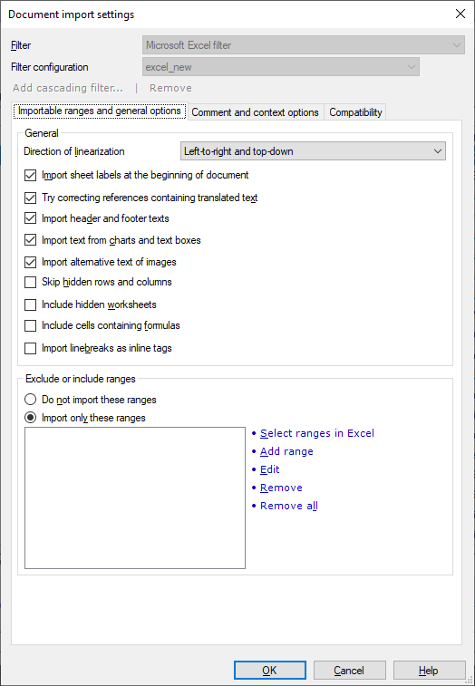Check Import linebreaks as inline tags
The height and width of the screenshot is (686, 475).
pyautogui.click(x=30, y=348)
